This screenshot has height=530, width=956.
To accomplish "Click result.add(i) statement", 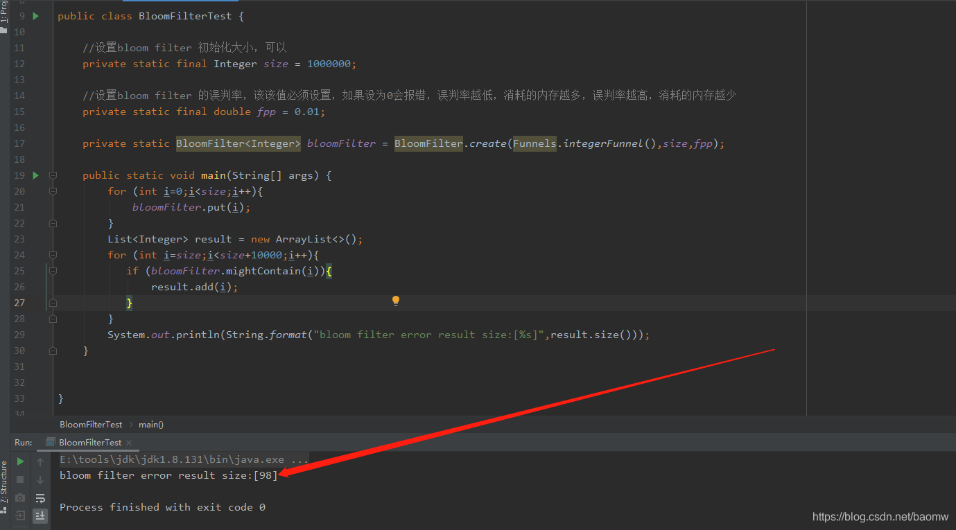I will pyautogui.click(x=195, y=287).
